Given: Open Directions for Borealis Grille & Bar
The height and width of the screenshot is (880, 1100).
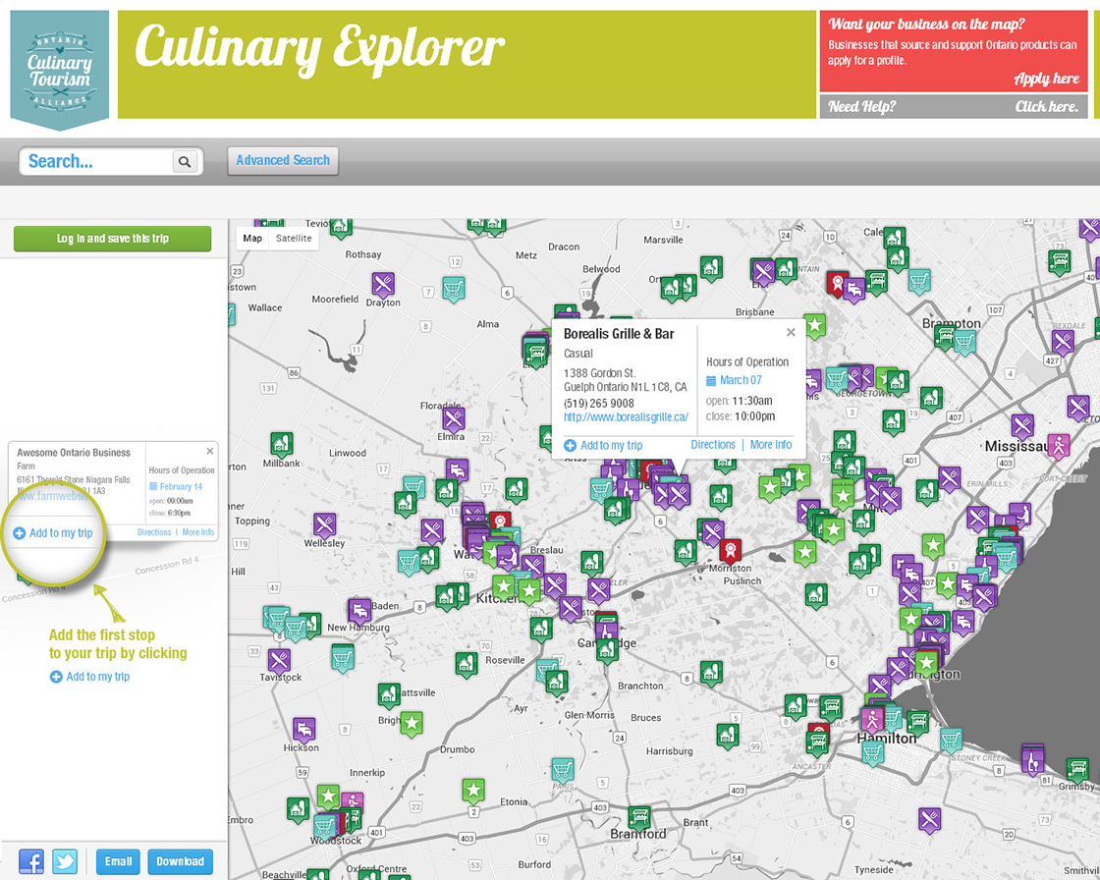Looking at the screenshot, I should [713, 444].
